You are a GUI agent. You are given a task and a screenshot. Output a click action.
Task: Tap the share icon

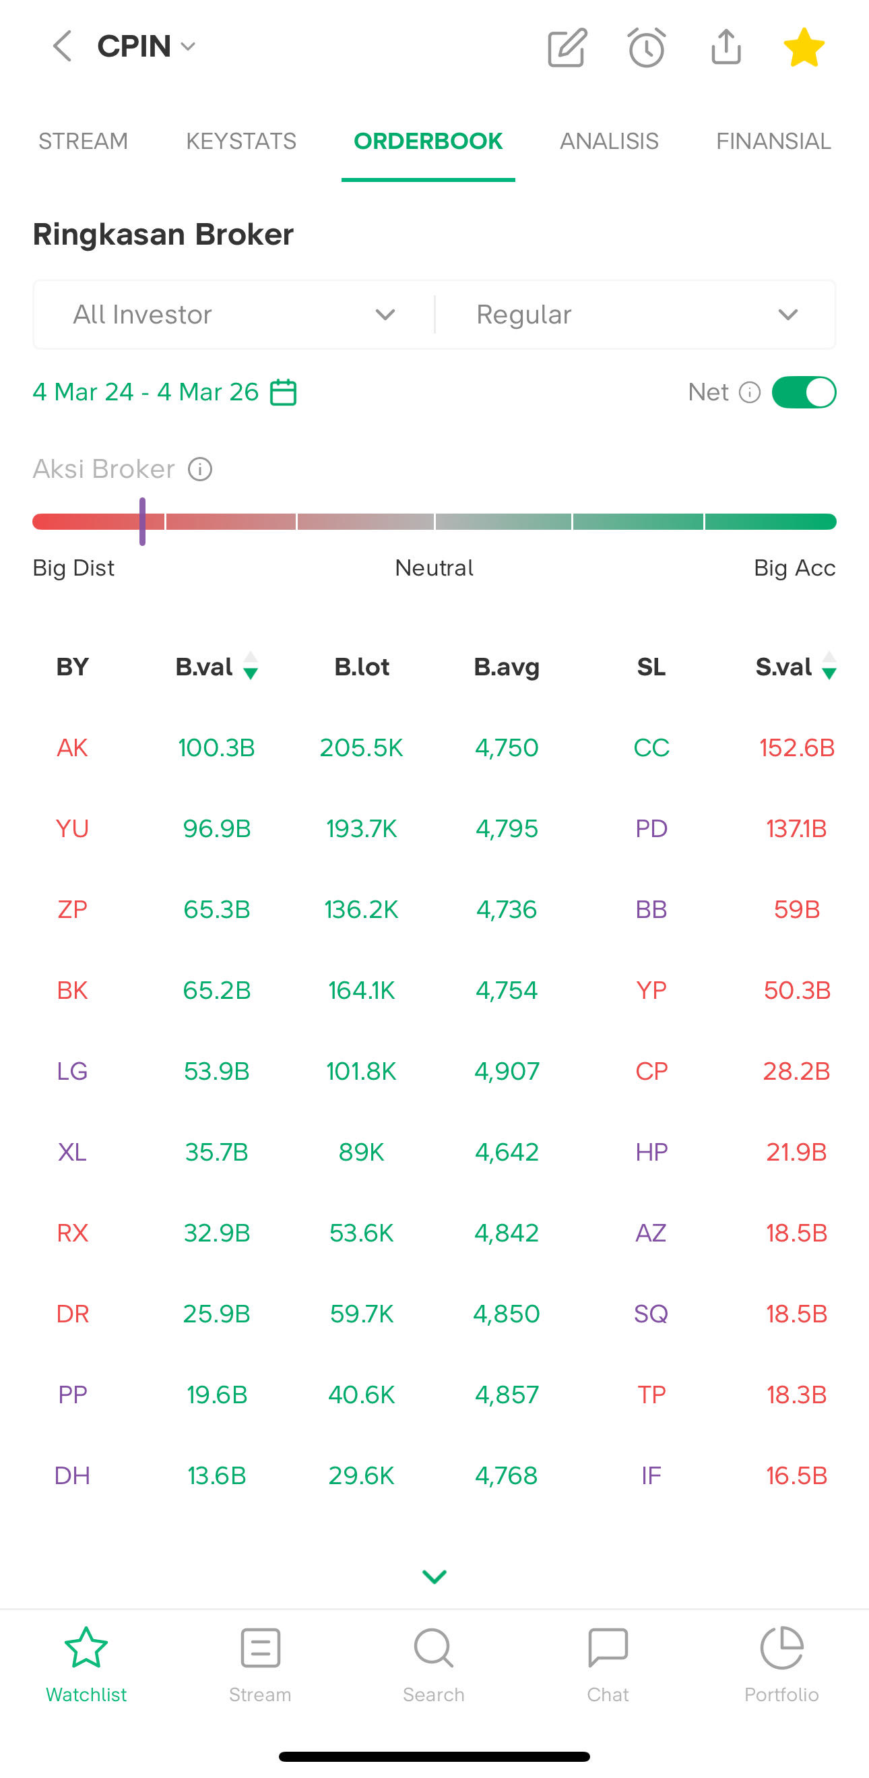click(x=726, y=47)
